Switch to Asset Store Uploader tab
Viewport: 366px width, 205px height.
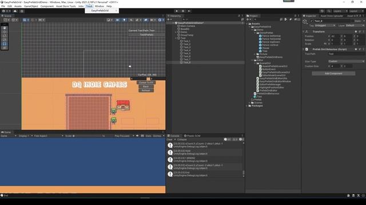(x=332, y=16)
